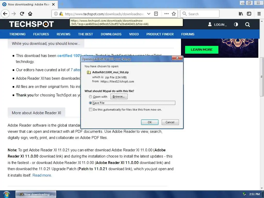264x198 pixels.
Task: Open the Library bookshelf icon
Action: click(241, 14)
